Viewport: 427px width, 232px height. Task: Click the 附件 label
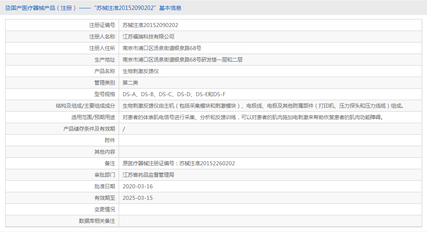point(110,140)
